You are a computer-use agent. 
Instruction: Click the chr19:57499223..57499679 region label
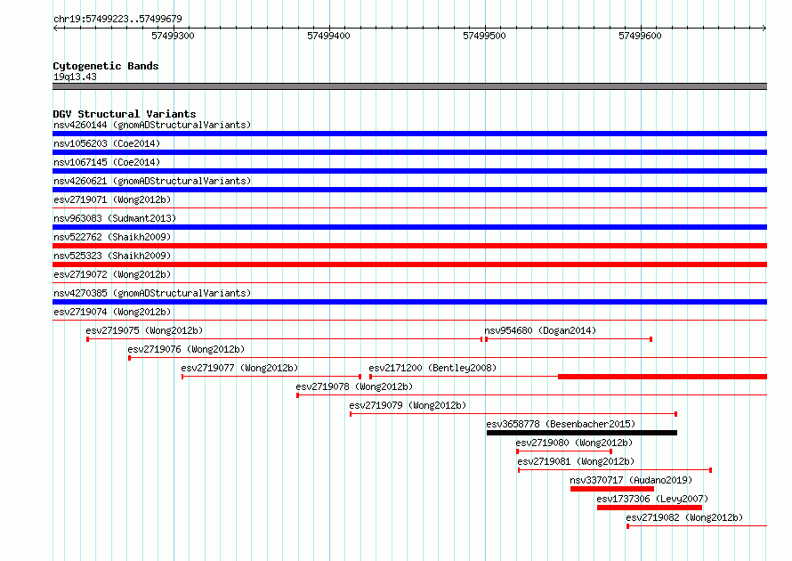tap(117, 19)
